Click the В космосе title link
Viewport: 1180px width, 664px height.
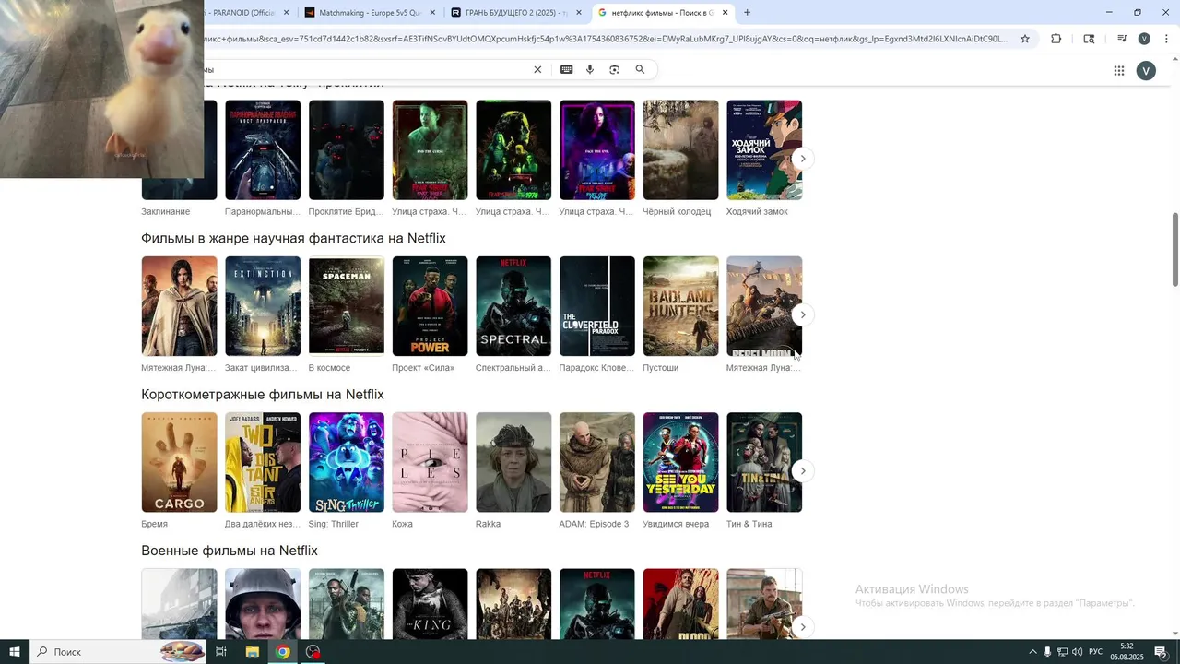[329, 368]
